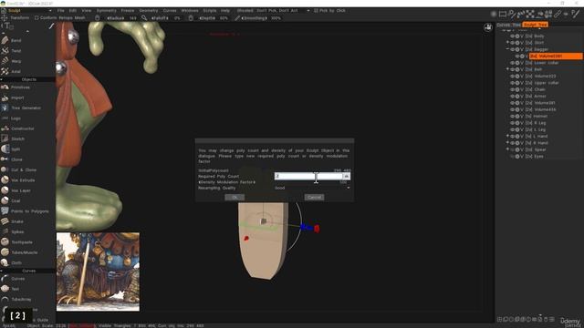The image size is (584, 328).
Task: Open the File menu
Action: pos(61,10)
